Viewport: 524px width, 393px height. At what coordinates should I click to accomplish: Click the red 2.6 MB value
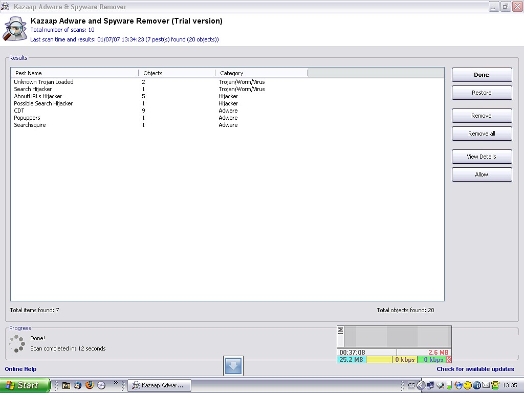pyautogui.click(x=438, y=352)
